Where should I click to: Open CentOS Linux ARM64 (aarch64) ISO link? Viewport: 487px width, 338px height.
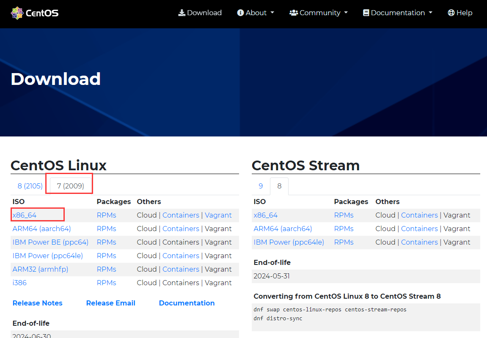click(x=41, y=229)
